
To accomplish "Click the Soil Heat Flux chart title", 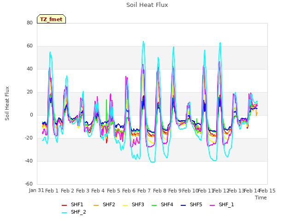I will coord(147,5).
